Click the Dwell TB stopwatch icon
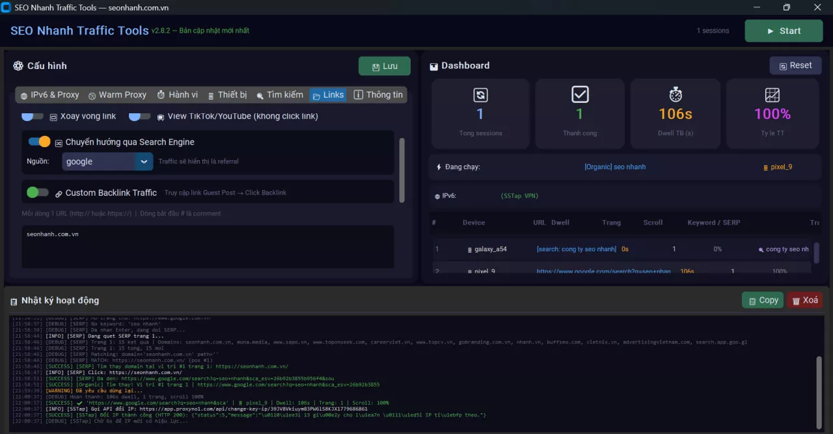 coord(676,95)
